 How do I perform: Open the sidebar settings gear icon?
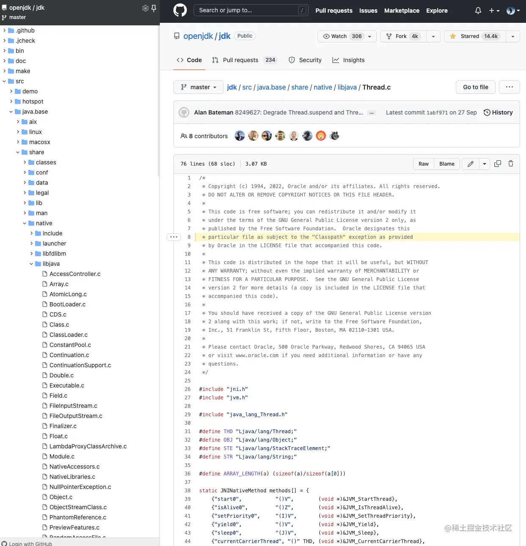(145, 8)
